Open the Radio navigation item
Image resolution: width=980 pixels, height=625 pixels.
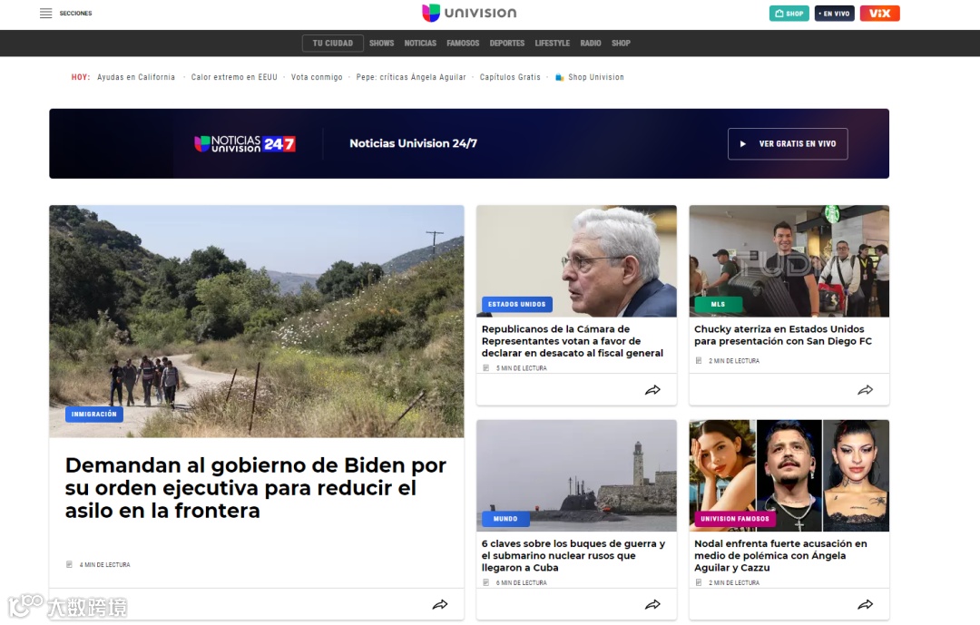(590, 44)
